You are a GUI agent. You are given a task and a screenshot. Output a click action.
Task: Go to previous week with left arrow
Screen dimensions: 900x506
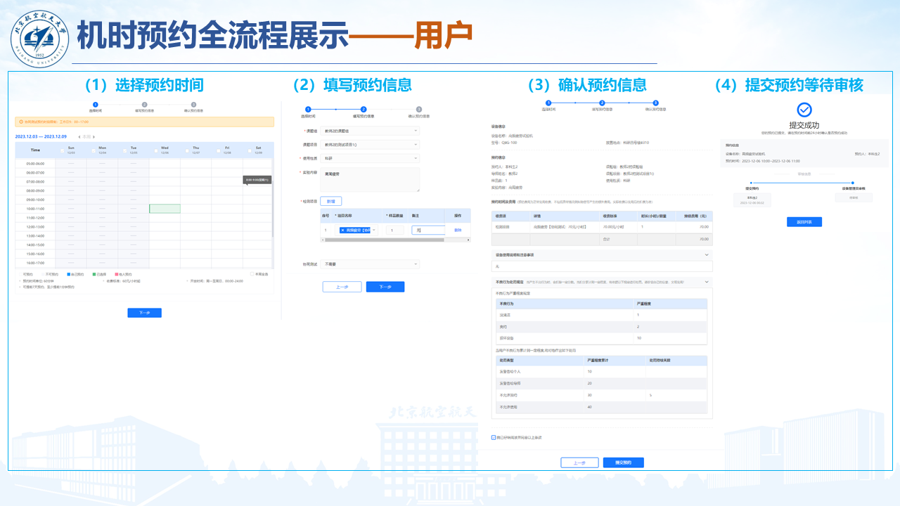click(79, 136)
